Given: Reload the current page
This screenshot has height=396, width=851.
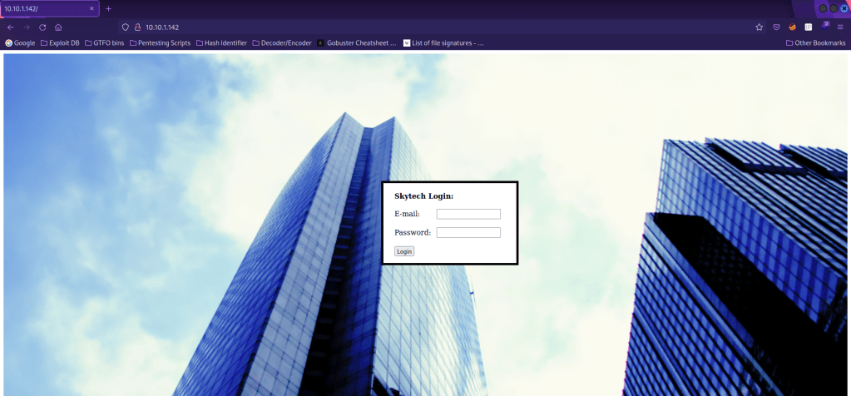Looking at the screenshot, I should coord(42,27).
